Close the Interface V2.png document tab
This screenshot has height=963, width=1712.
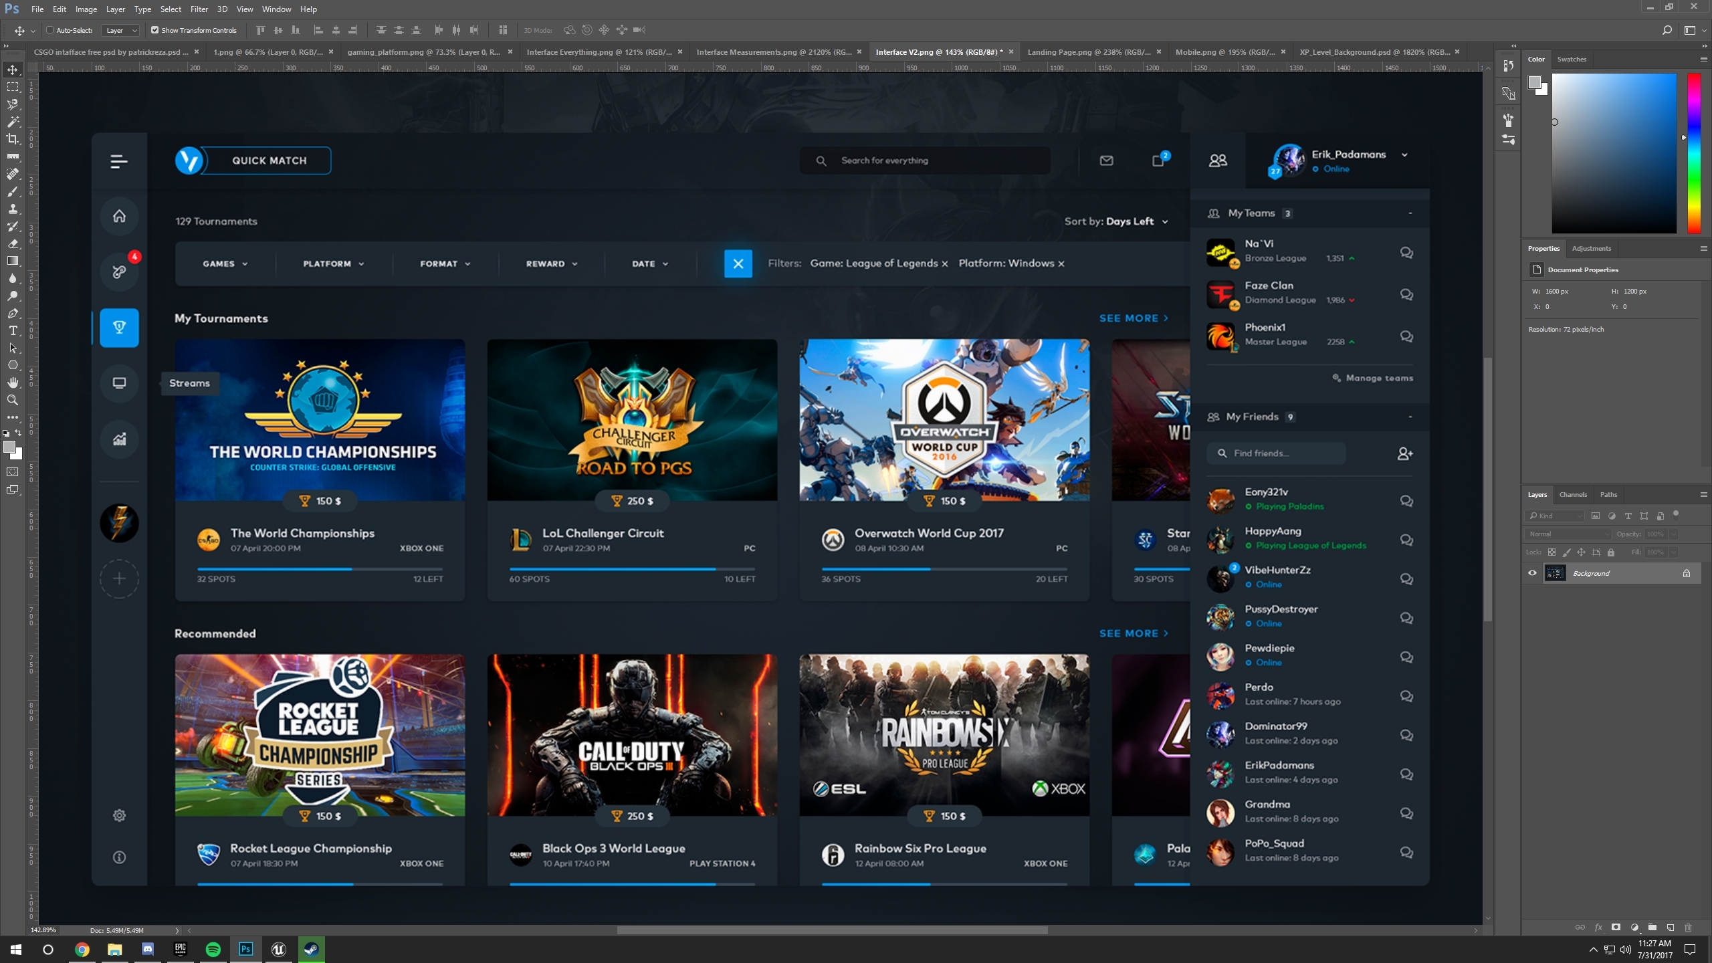pyautogui.click(x=1011, y=52)
